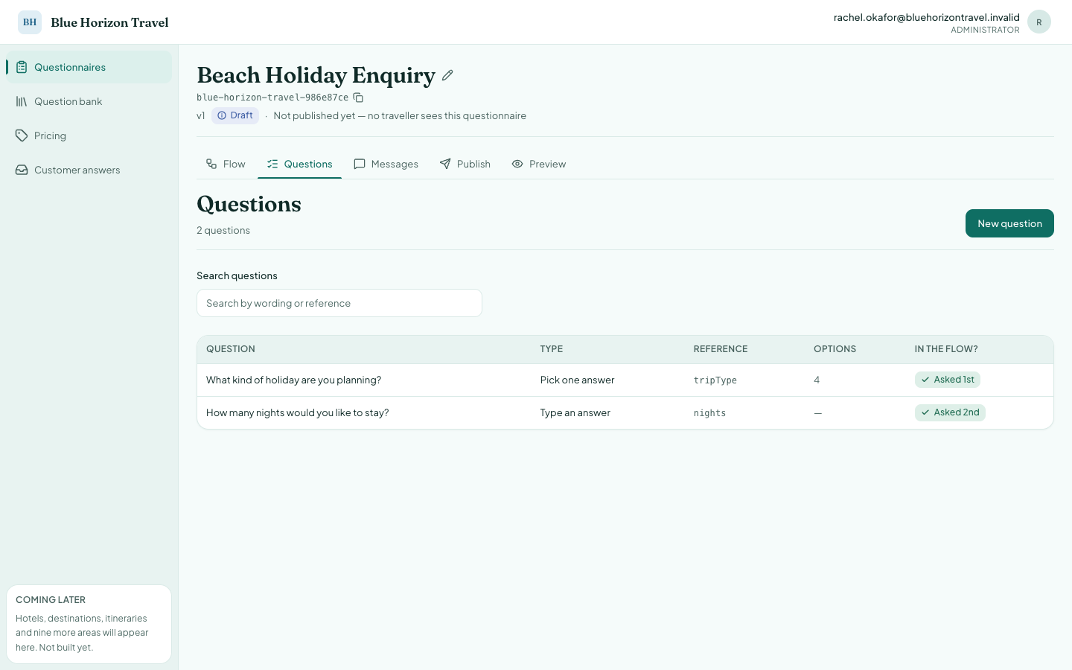Click the Question bank library icon

(x=22, y=101)
